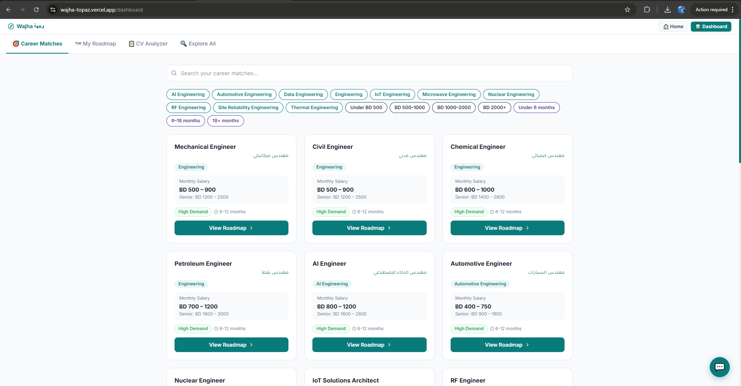The width and height of the screenshot is (741, 386).
Task: Open site information icon in address bar
Action: (53, 10)
